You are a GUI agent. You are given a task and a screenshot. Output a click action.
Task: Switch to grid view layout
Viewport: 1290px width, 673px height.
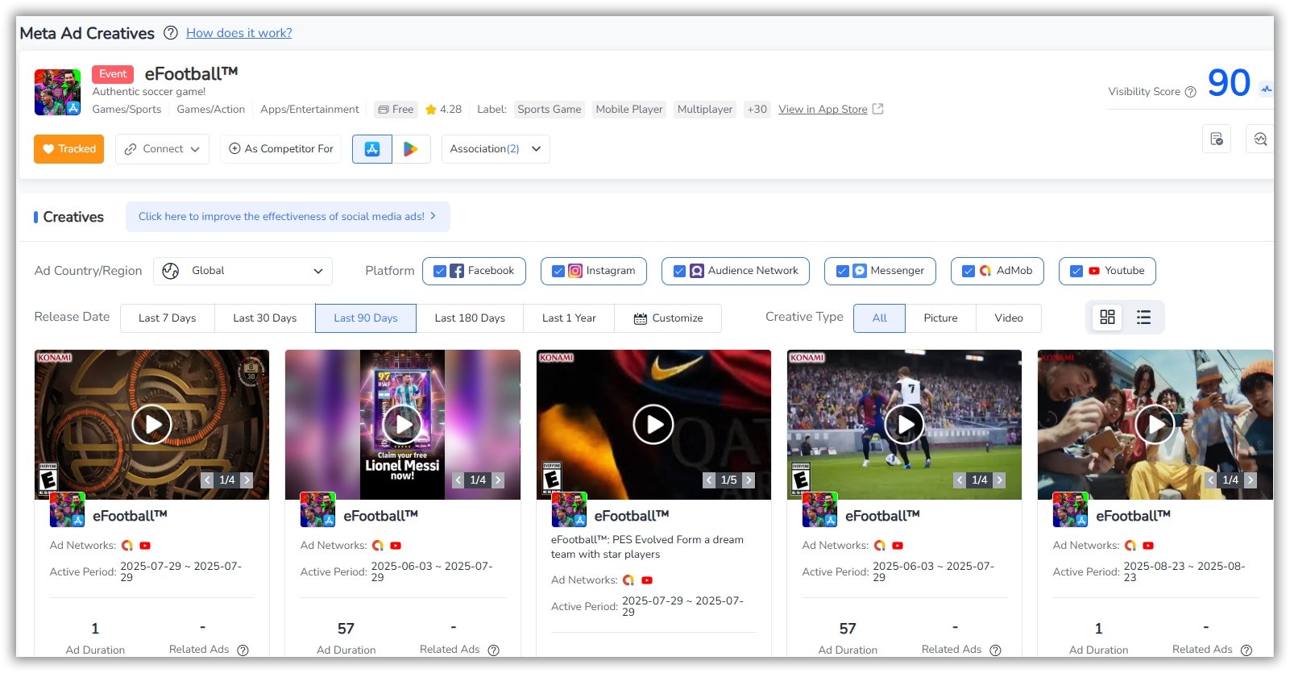coord(1108,318)
